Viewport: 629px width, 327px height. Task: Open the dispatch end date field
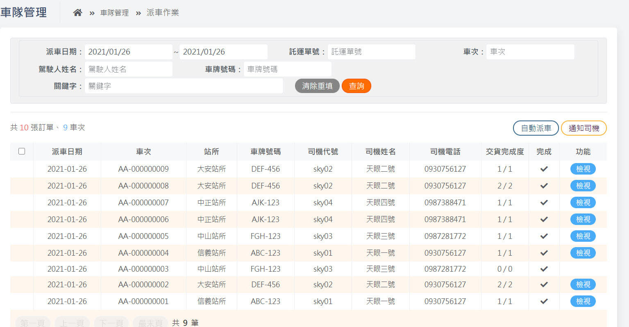point(223,52)
